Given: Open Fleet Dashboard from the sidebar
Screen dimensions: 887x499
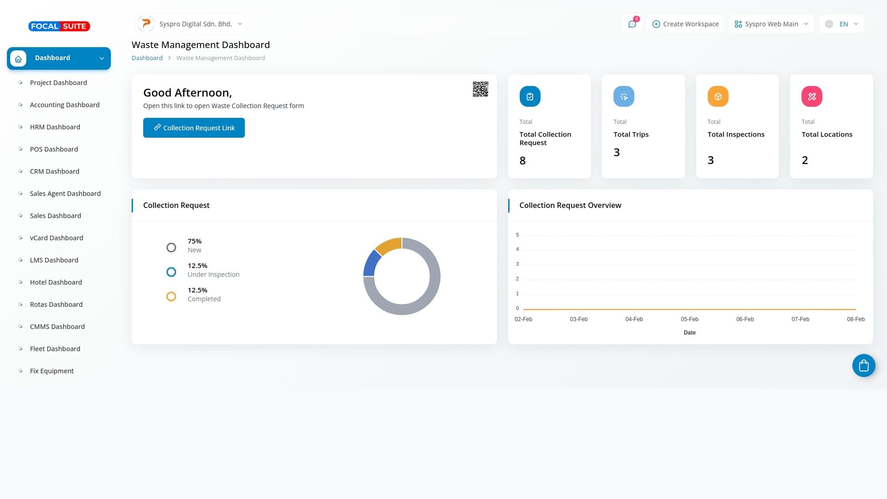Looking at the screenshot, I should click(55, 349).
